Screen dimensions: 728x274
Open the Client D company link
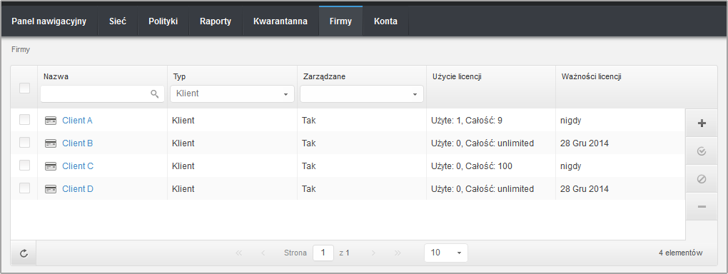click(x=78, y=189)
